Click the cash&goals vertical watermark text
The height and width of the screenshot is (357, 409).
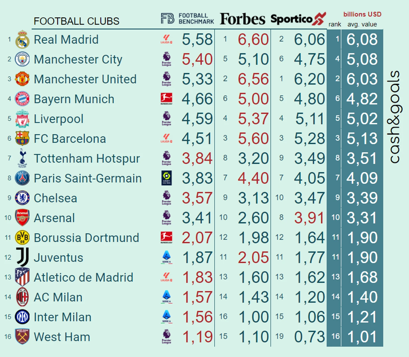tap(394, 117)
